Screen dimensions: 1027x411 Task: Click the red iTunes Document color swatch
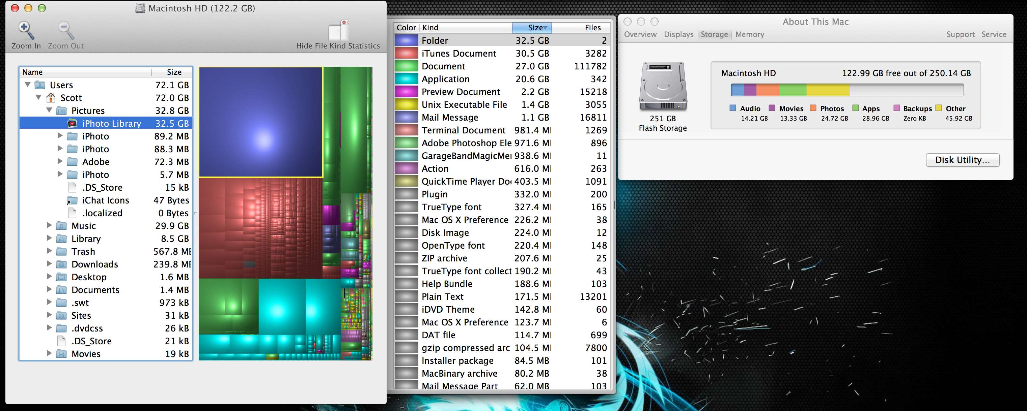click(406, 53)
